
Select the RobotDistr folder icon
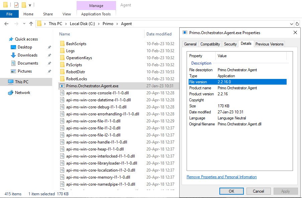(x=62, y=72)
